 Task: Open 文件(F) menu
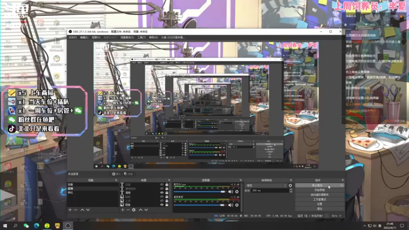[73, 37]
